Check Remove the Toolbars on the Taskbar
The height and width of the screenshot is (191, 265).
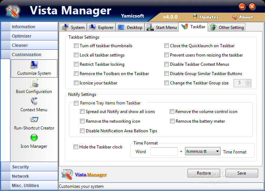pyautogui.click(x=76, y=73)
